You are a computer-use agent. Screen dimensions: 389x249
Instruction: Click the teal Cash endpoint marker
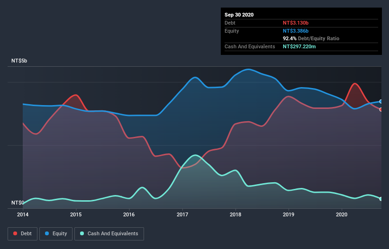[381, 199]
